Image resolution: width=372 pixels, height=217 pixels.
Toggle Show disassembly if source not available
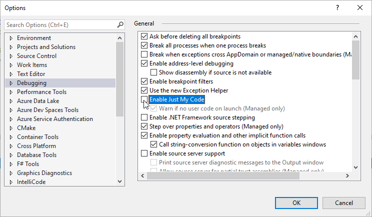tap(153, 72)
